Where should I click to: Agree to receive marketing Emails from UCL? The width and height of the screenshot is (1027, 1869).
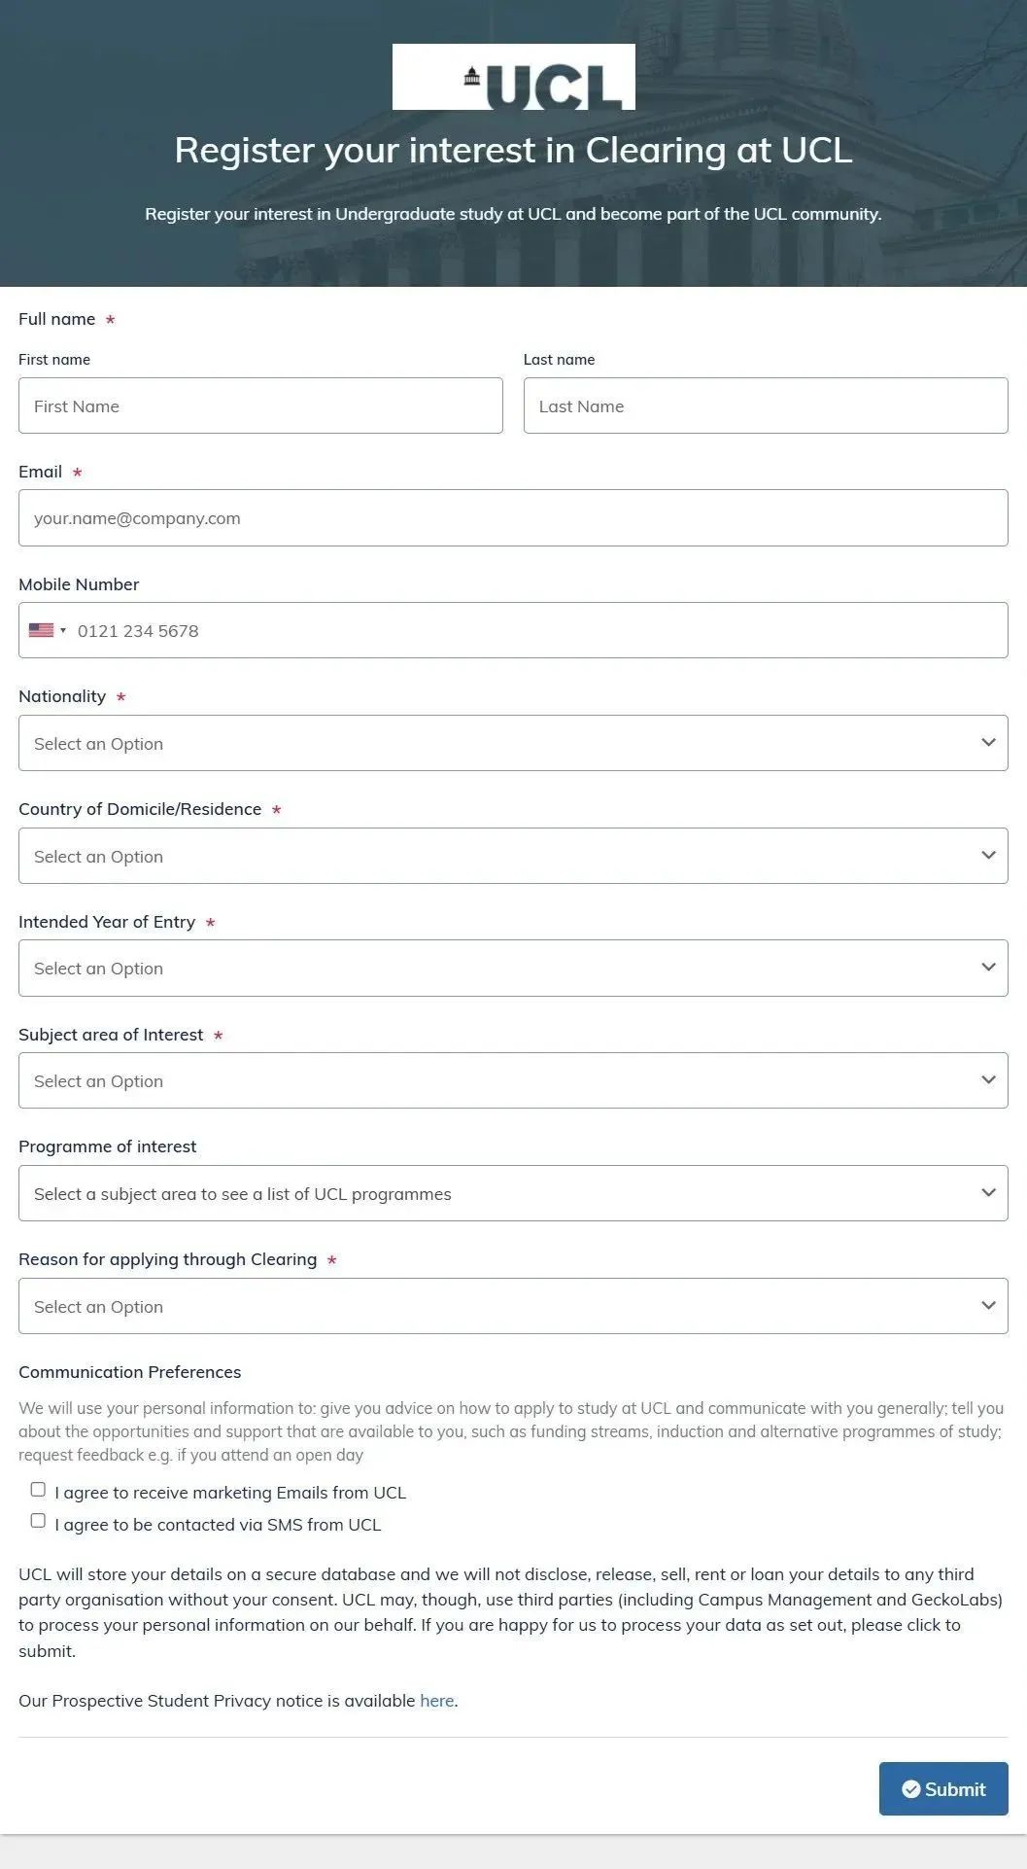[x=38, y=1490]
